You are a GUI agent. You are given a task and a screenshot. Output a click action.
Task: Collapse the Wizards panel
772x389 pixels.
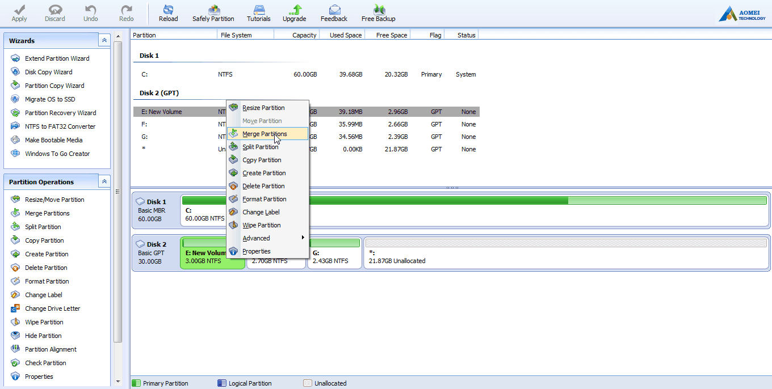[x=104, y=40]
